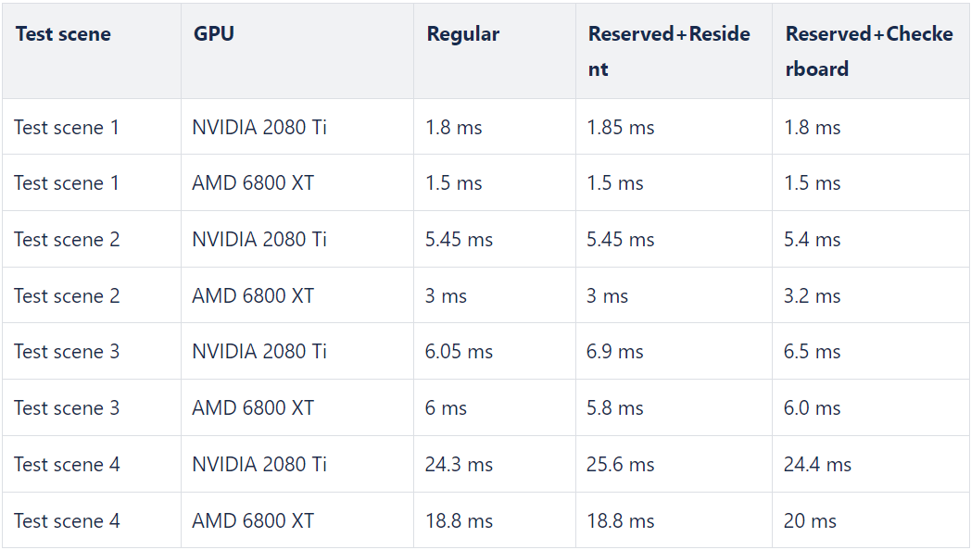Click the Test scene column header
Screen dimensions: 971x550
click(x=92, y=51)
